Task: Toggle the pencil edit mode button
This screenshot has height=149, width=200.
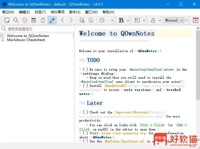Action: [x=52, y=20]
